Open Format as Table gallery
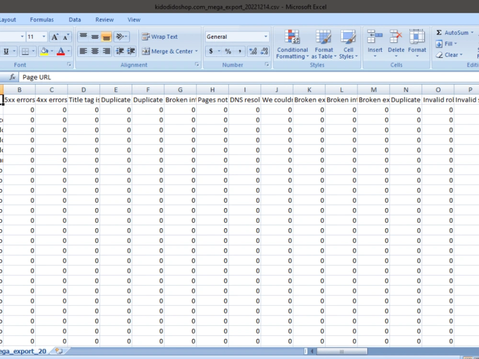The height and width of the screenshot is (359, 479). click(x=323, y=44)
